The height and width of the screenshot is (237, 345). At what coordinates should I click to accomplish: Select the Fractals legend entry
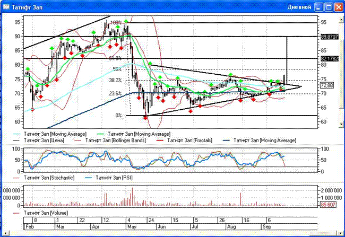(x=185, y=141)
